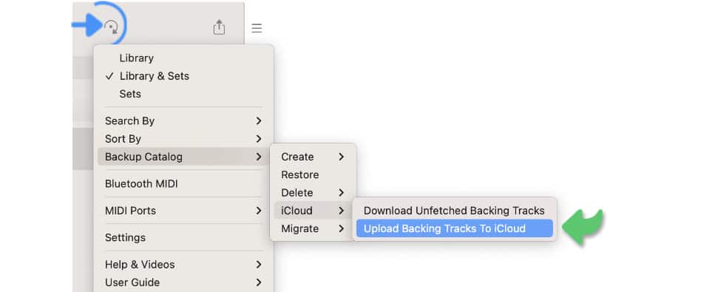Expand the Create backup submenu

(313, 157)
